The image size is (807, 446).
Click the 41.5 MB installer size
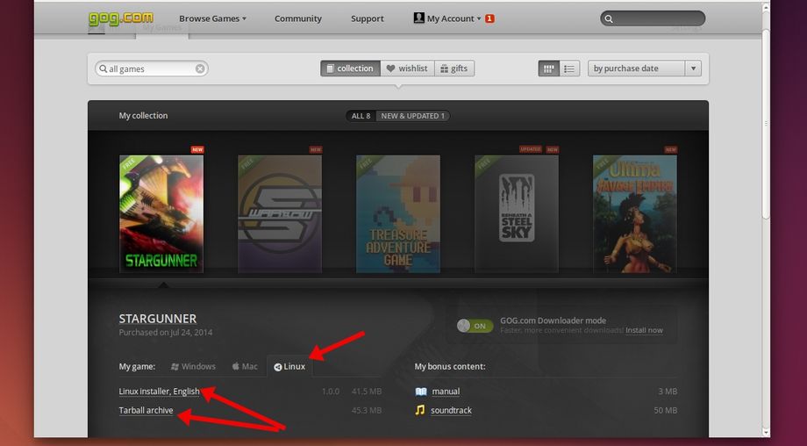click(x=367, y=392)
